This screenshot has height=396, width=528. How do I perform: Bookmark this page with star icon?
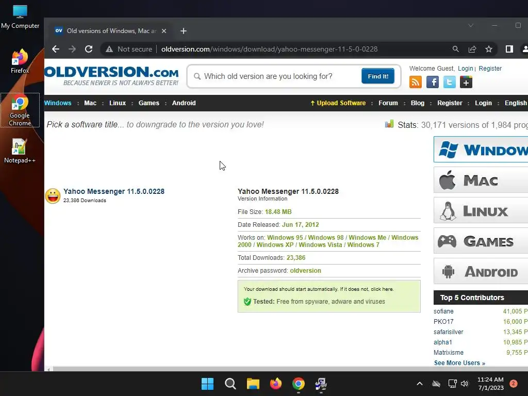489,49
